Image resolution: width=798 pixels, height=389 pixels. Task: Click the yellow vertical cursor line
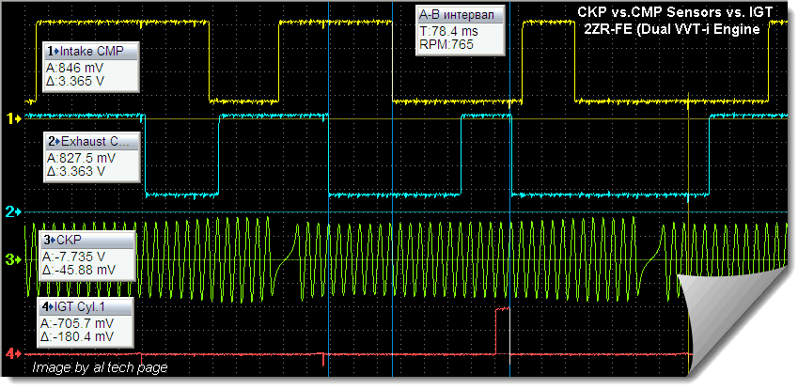coord(689,188)
